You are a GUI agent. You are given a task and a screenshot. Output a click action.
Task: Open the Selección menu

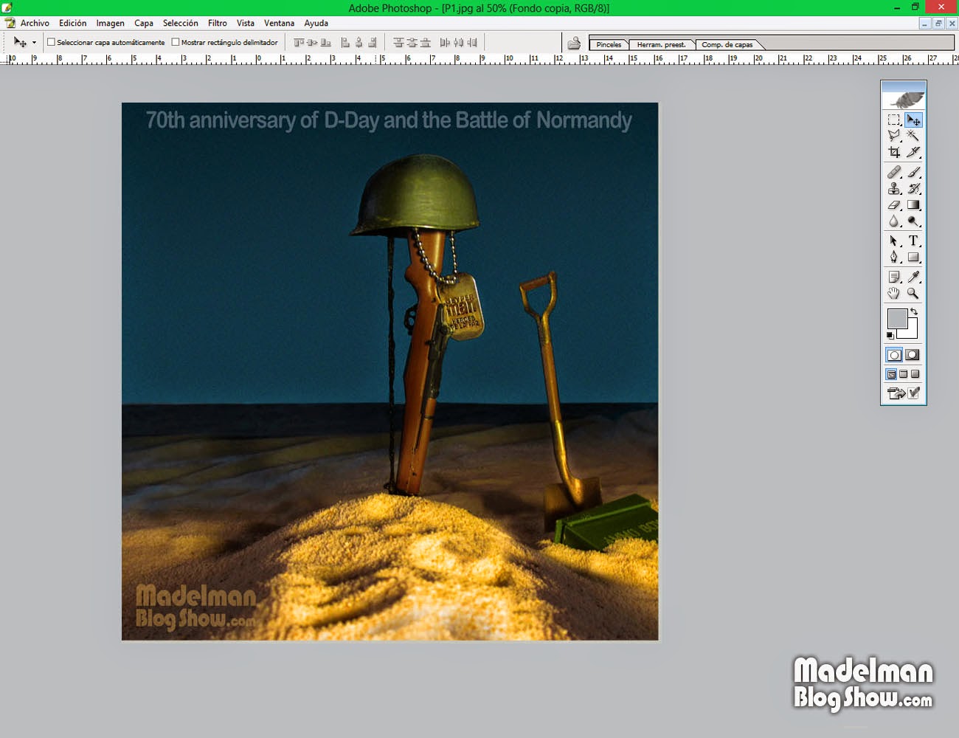[181, 23]
